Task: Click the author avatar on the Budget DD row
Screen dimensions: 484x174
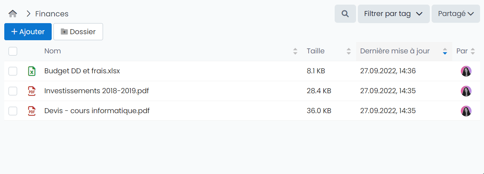Action: tap(466, 71)
